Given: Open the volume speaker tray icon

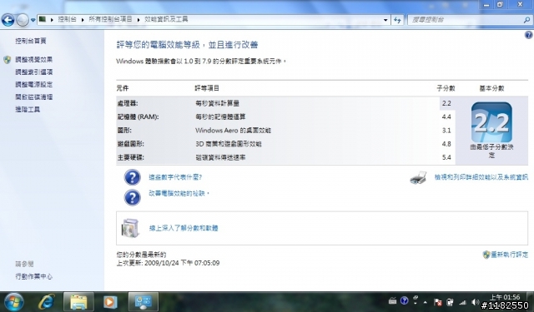Looking at the screenshot, I should pos(475,302).
